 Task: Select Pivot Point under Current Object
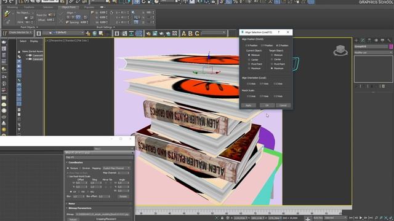(x=249, y=64)
